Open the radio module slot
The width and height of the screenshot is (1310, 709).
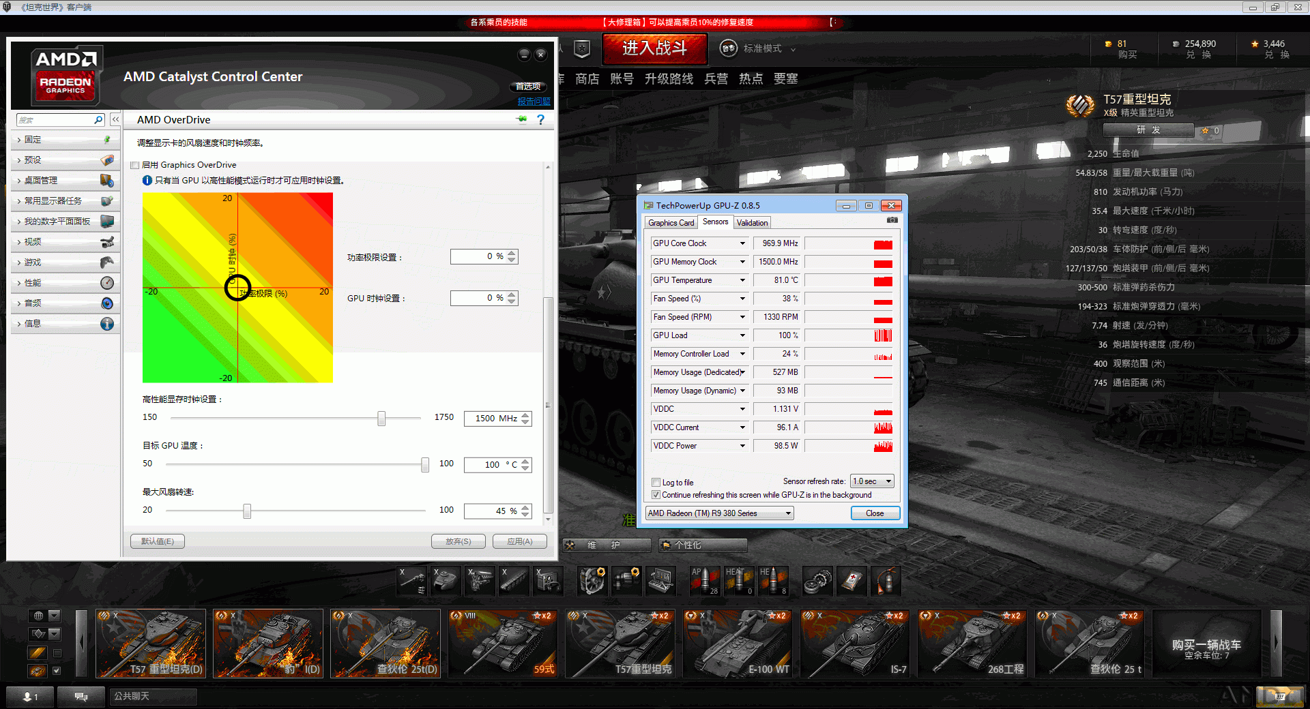point(547,581)
